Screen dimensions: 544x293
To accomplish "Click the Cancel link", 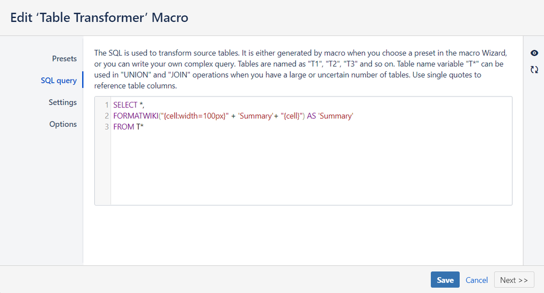I will [476, 280].
